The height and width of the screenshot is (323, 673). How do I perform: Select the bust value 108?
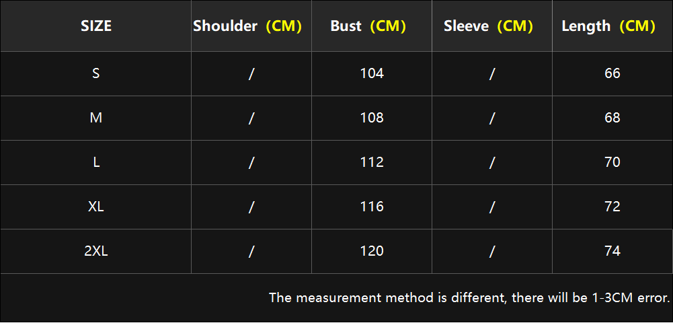(x=372, y=118)
